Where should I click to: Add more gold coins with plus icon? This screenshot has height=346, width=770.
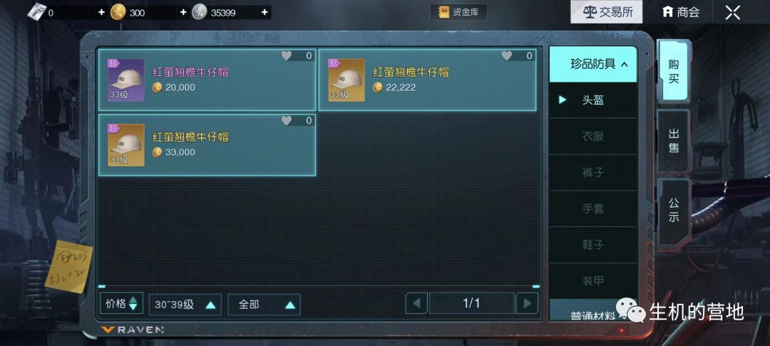[x=183, y=12]
